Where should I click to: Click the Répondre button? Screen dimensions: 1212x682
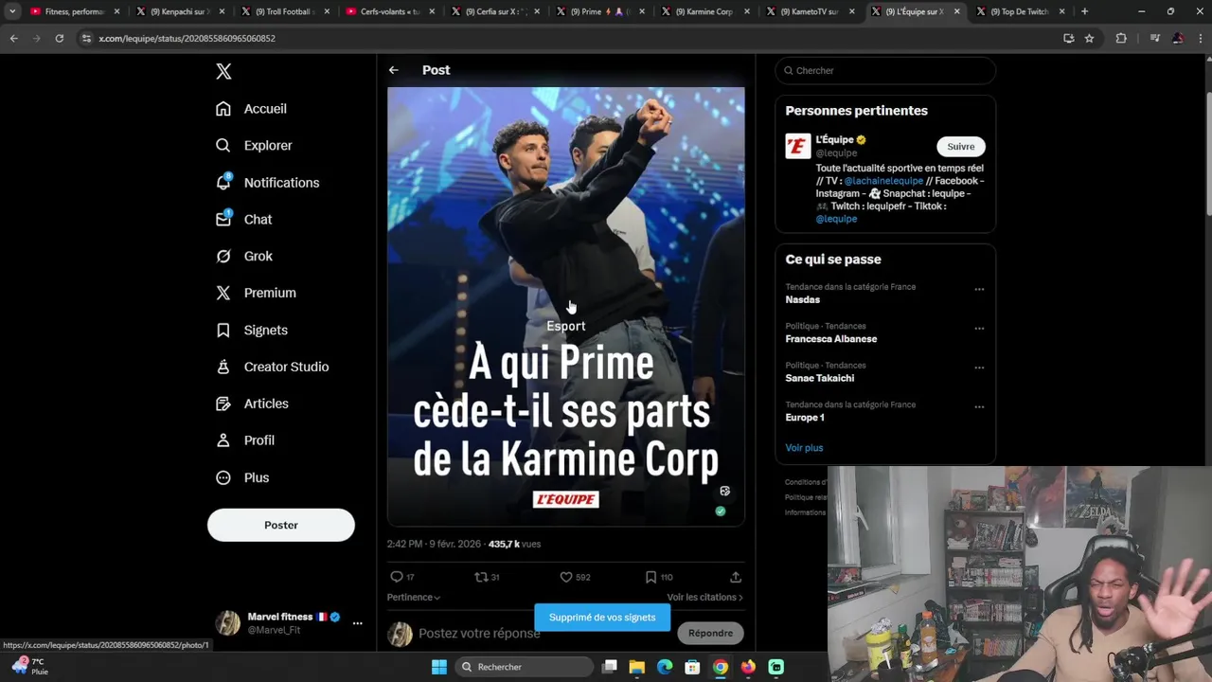[710, 633]
